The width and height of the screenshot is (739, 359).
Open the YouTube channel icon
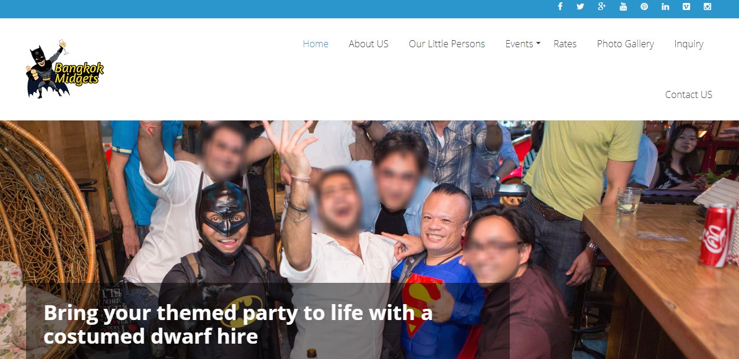623,6
